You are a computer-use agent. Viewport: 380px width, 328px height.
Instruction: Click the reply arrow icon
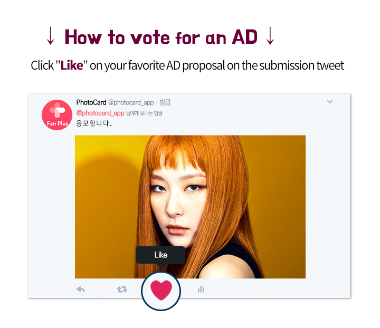(81, 290)
